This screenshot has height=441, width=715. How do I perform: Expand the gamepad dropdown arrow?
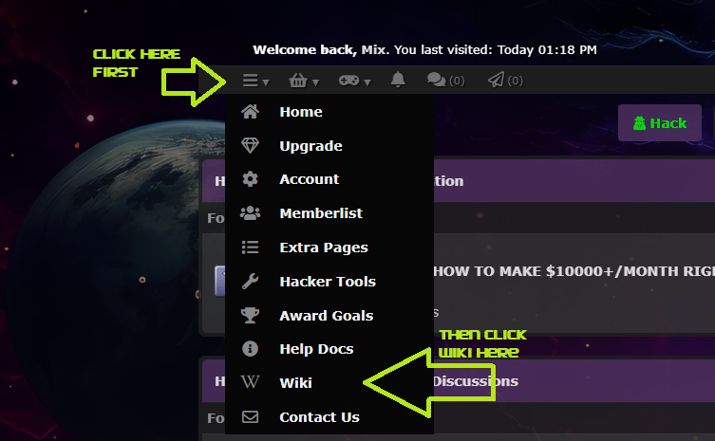[x=367, y=83]
